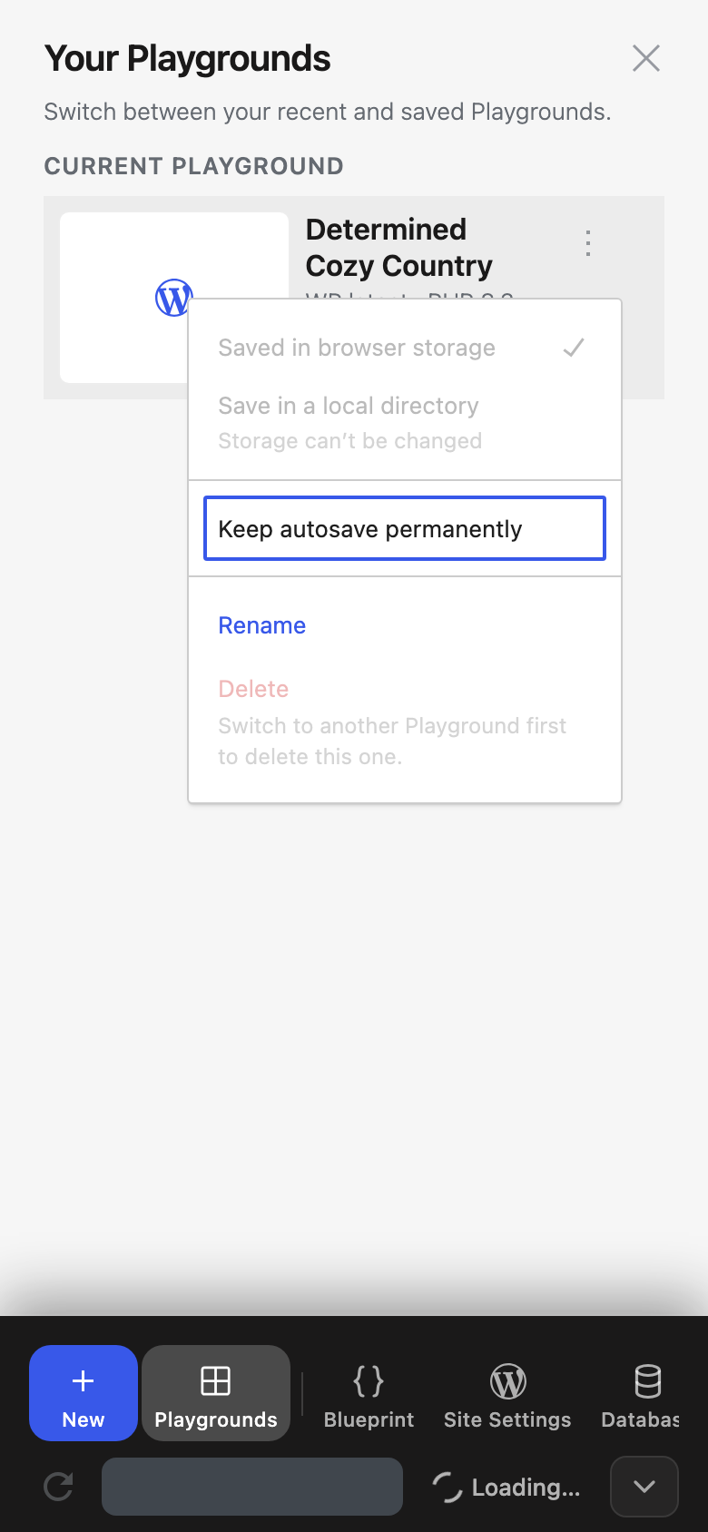Click the white playground preview thumbnail

pyautogui.click(x=174, y=298)
